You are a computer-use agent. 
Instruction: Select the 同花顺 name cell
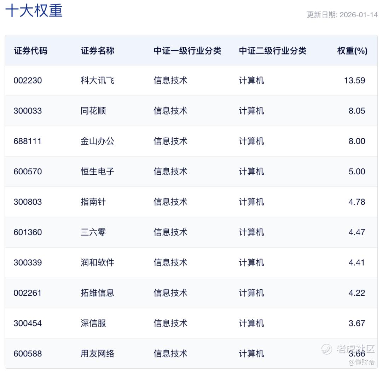coord(93,111)
